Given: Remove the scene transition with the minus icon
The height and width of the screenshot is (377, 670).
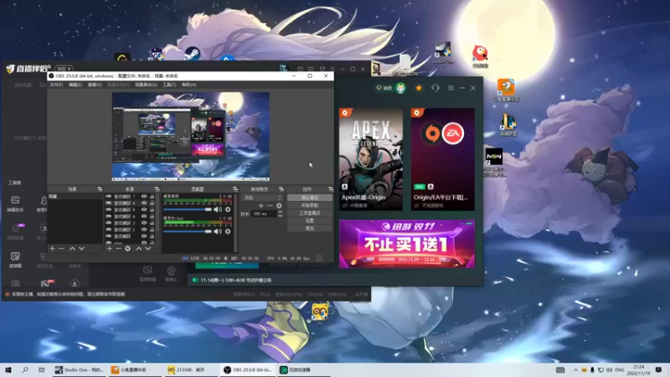Looking at the screenshot, I should click(270, 205).
